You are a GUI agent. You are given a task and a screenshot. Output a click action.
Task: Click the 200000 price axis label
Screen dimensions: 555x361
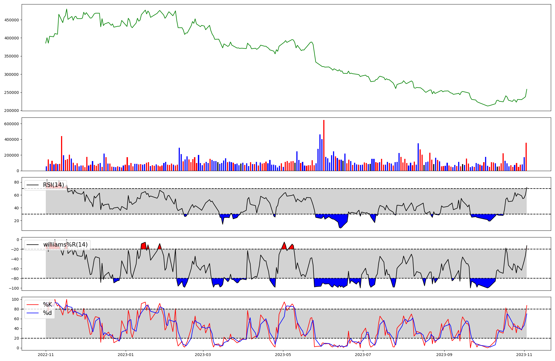(12, 111)
